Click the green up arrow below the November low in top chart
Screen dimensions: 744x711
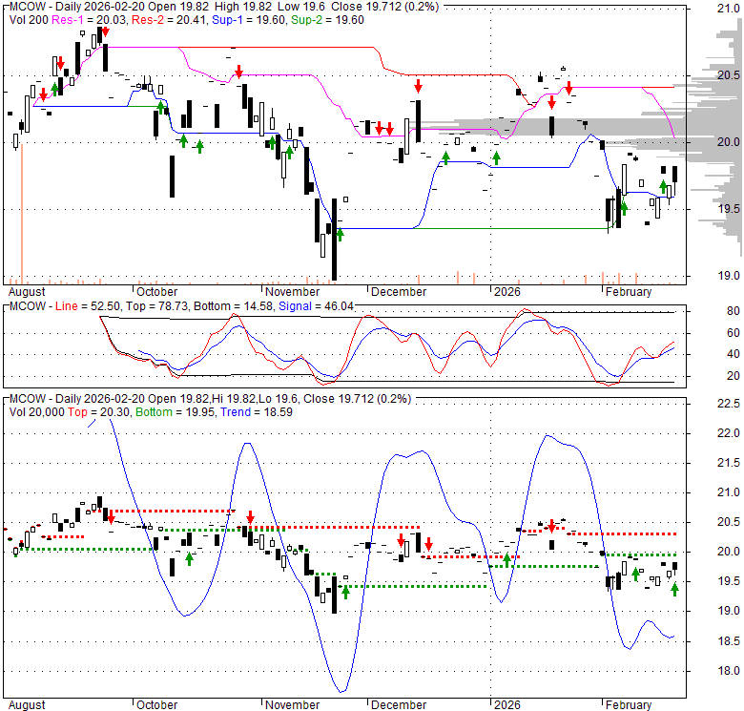(338, 233)
